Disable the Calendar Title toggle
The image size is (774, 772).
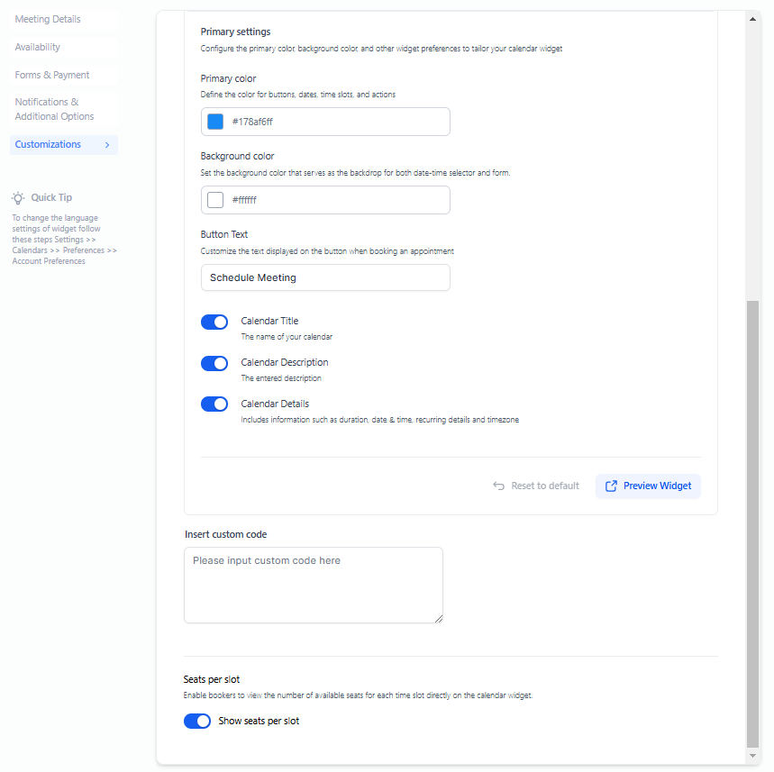[214, 322]
